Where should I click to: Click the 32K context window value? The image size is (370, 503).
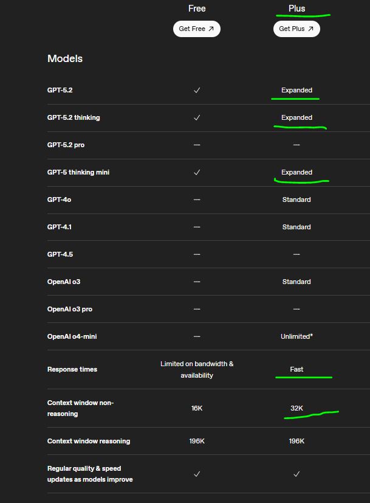296,408
